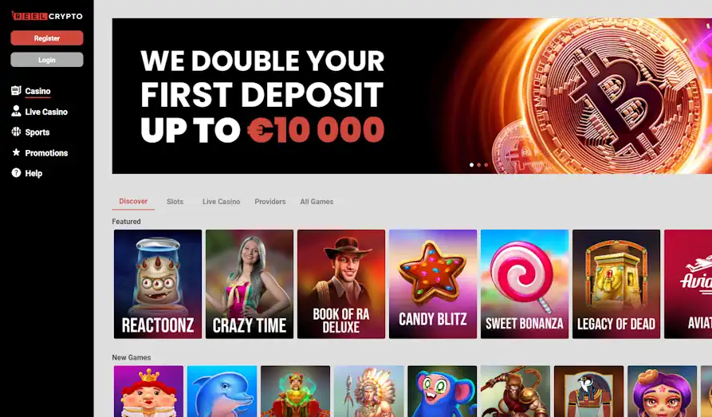Launch the Sweet Bonanza game
Screen dimensions: 712x417
point(525,284)
